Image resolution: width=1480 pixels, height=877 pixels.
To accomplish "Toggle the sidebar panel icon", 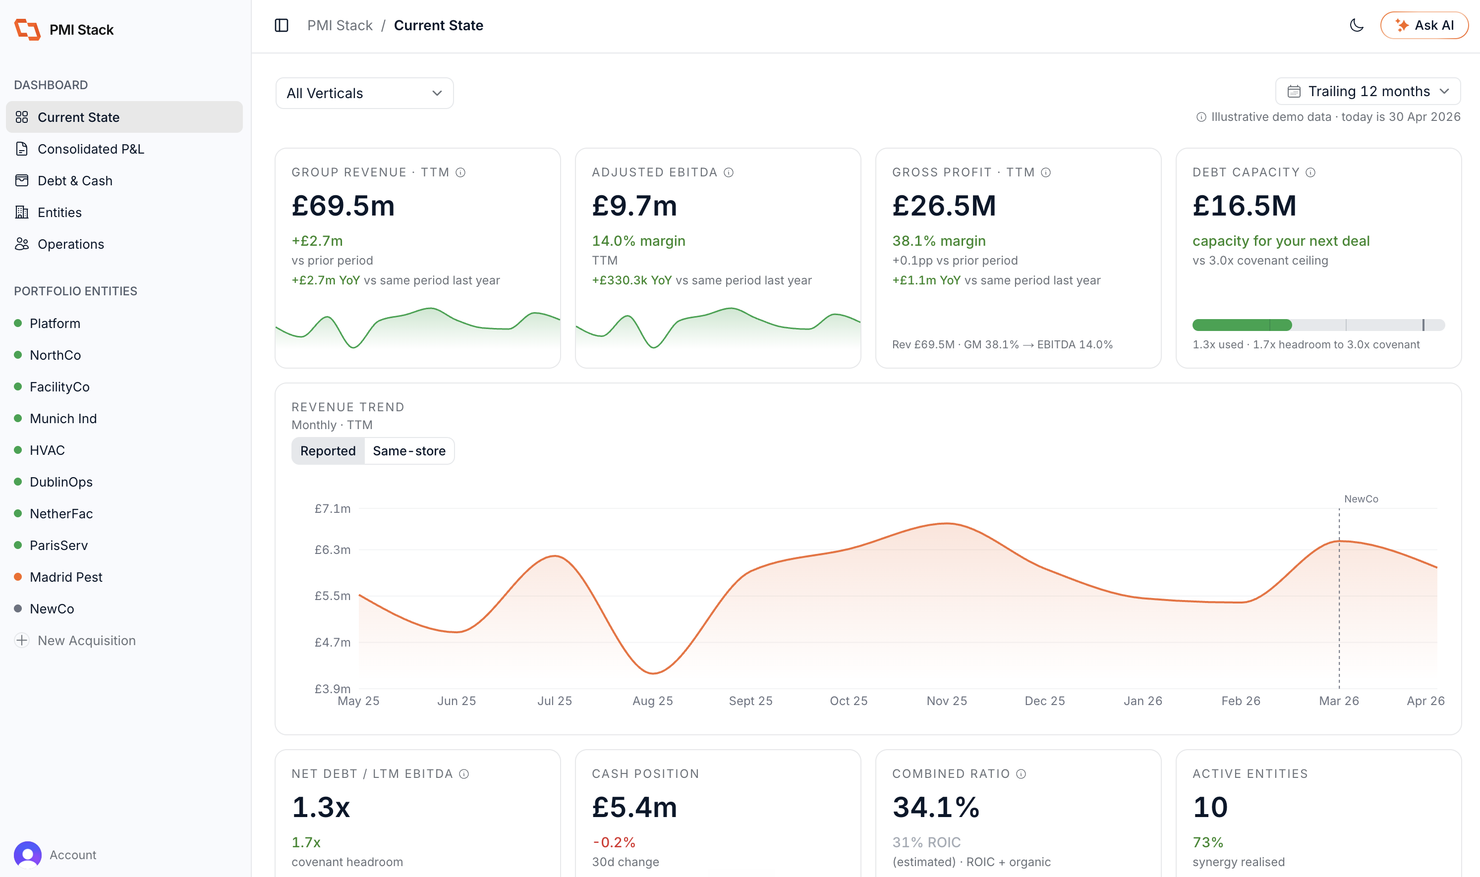I will tap(282, 25).
